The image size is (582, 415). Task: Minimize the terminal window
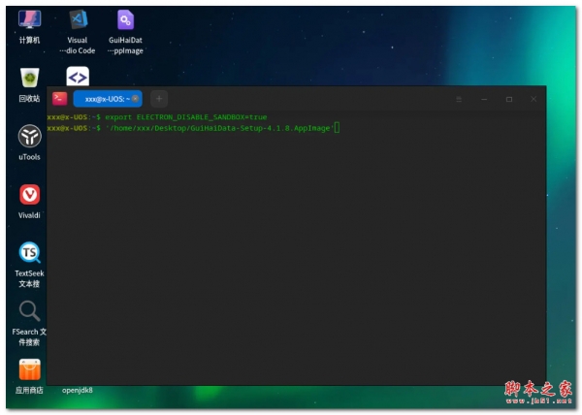point(484,99)
